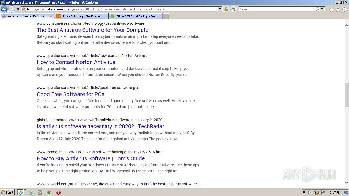Expand the address bar autocomplete dropdown
The width and height of the screenshot is (349, 196).
(x=220, y=9)
